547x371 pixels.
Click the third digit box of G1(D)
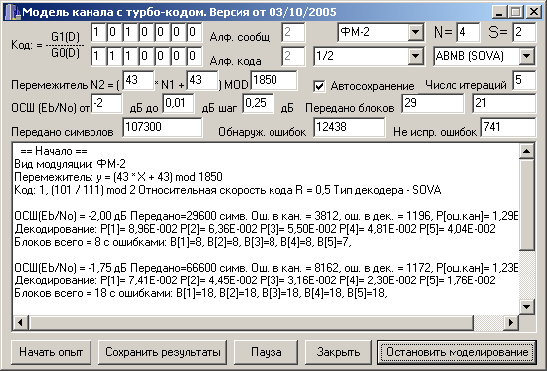tap(130, 33)
